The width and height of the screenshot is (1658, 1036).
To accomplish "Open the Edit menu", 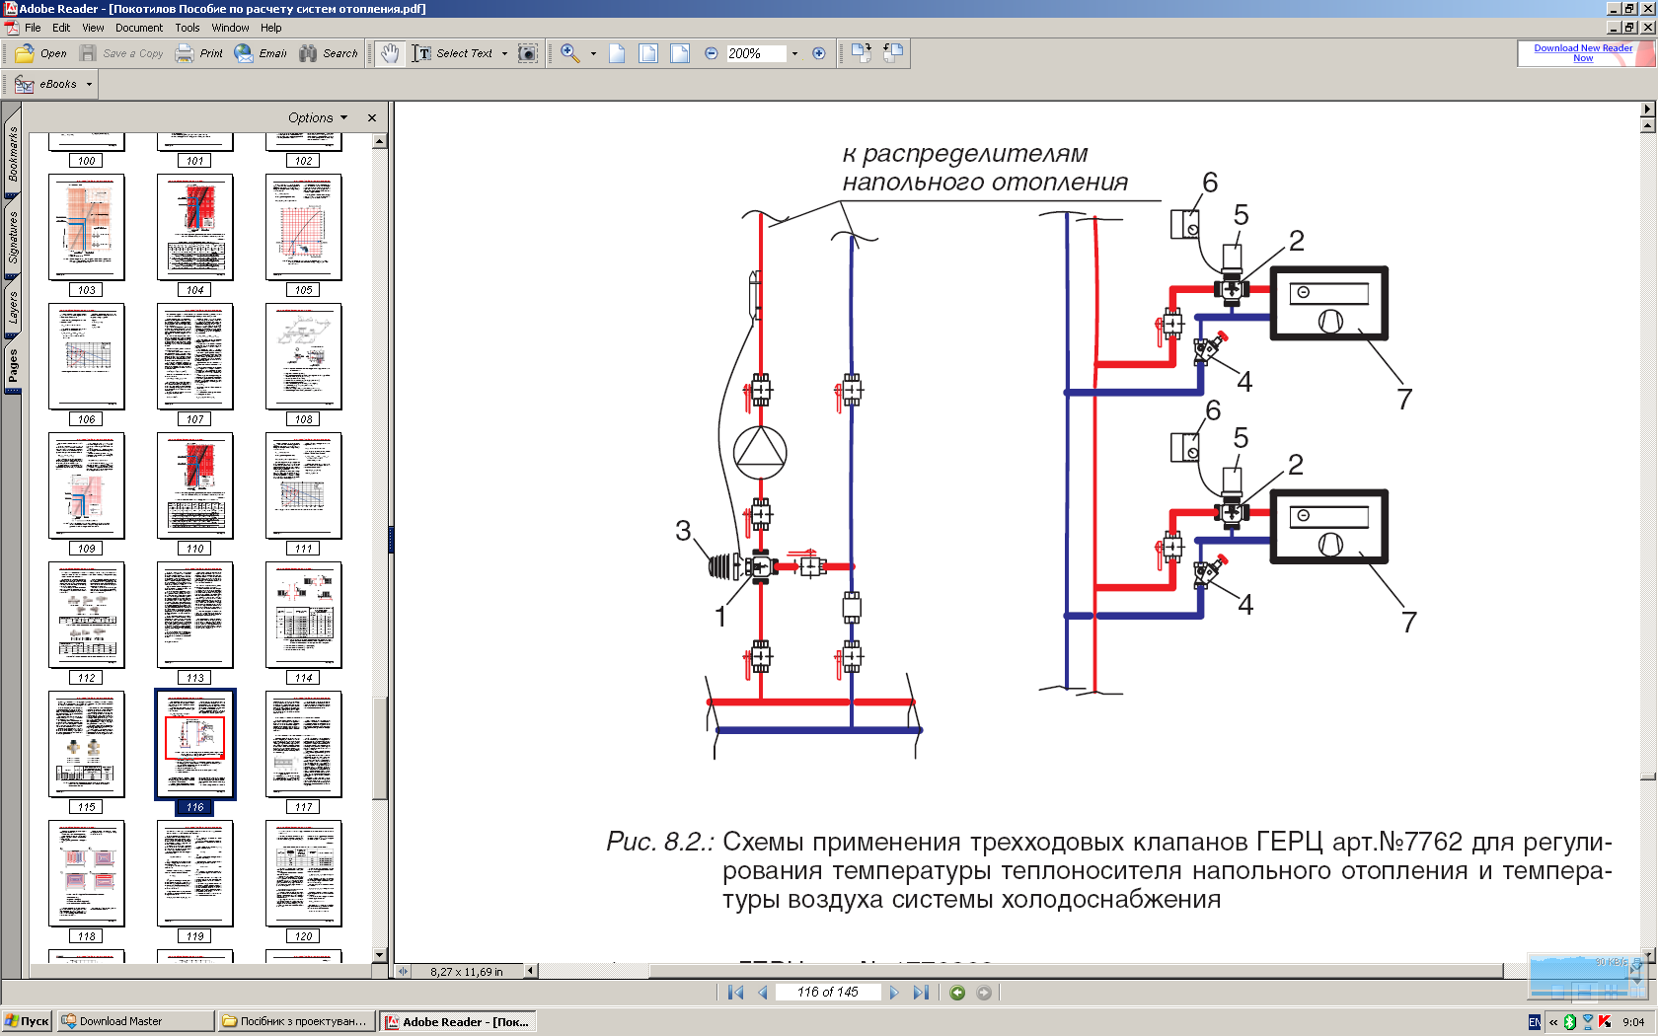I will 61,28.
